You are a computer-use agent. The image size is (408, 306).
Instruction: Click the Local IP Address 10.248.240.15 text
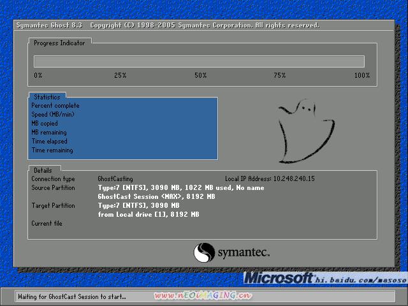tap(270, 178)
